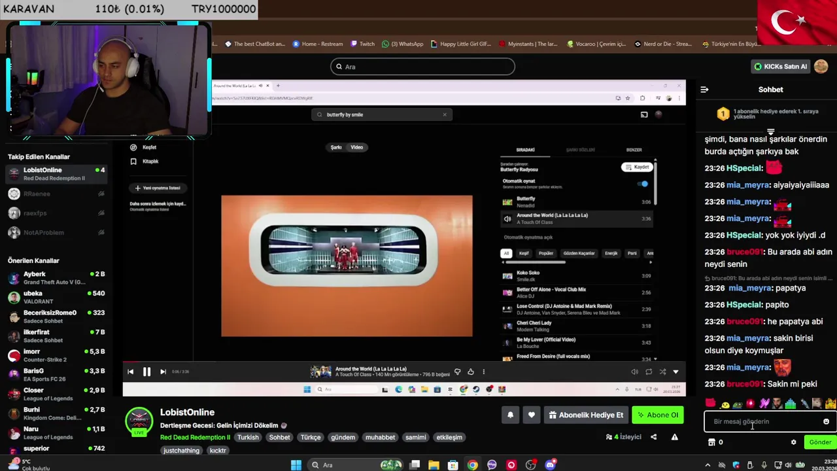
Task: Open Ayberk channel in Önerilen Kanallar
Action: (x=56, y=278)
